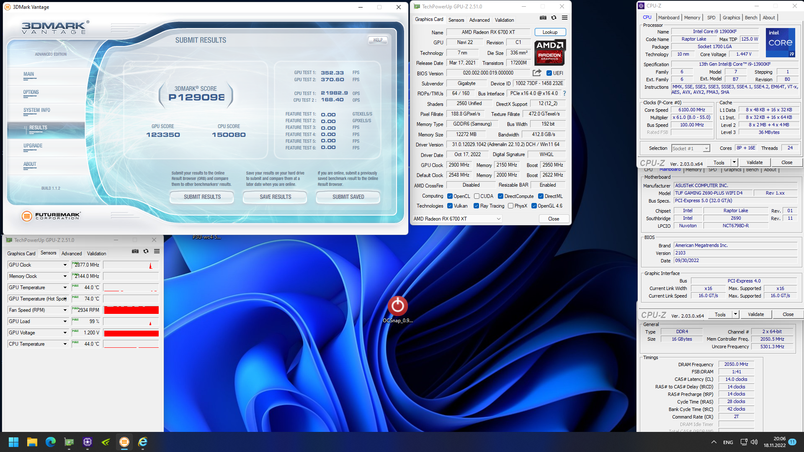Click the GPU-Z screenshot camera icon in top window
This screenshot has width=804, height=452.
click(x=543, y=18)
